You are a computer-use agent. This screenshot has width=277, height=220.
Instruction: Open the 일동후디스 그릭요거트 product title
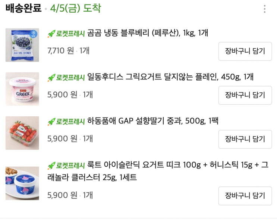(x=170, y=78)
